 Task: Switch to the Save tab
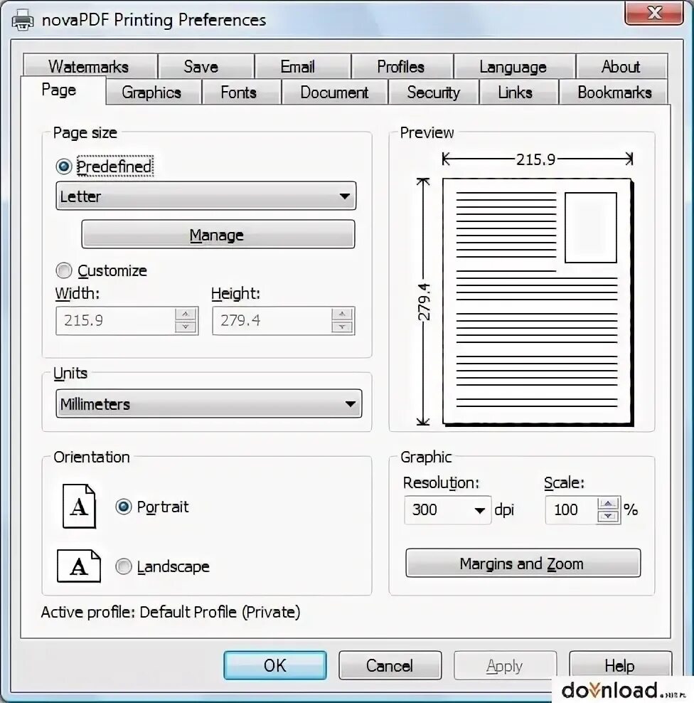[206, 66]
